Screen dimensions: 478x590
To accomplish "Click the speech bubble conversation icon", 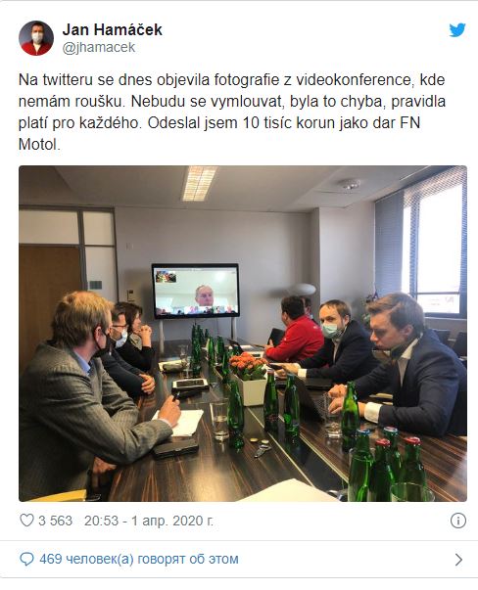I will pyautogui.click(x=26, y=559).
